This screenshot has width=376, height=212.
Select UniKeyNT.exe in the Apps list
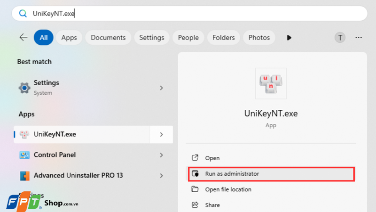click(82, 134)
